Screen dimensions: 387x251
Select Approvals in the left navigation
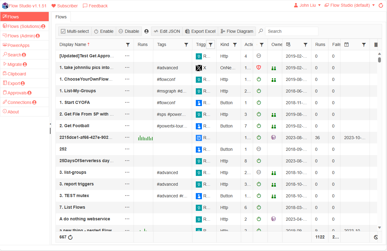[19, 93]
